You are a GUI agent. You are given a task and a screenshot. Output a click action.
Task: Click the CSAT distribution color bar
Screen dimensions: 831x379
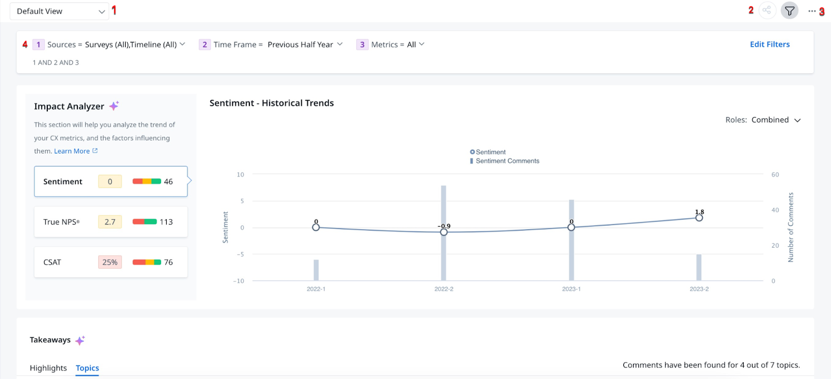[x=146, y=262]
